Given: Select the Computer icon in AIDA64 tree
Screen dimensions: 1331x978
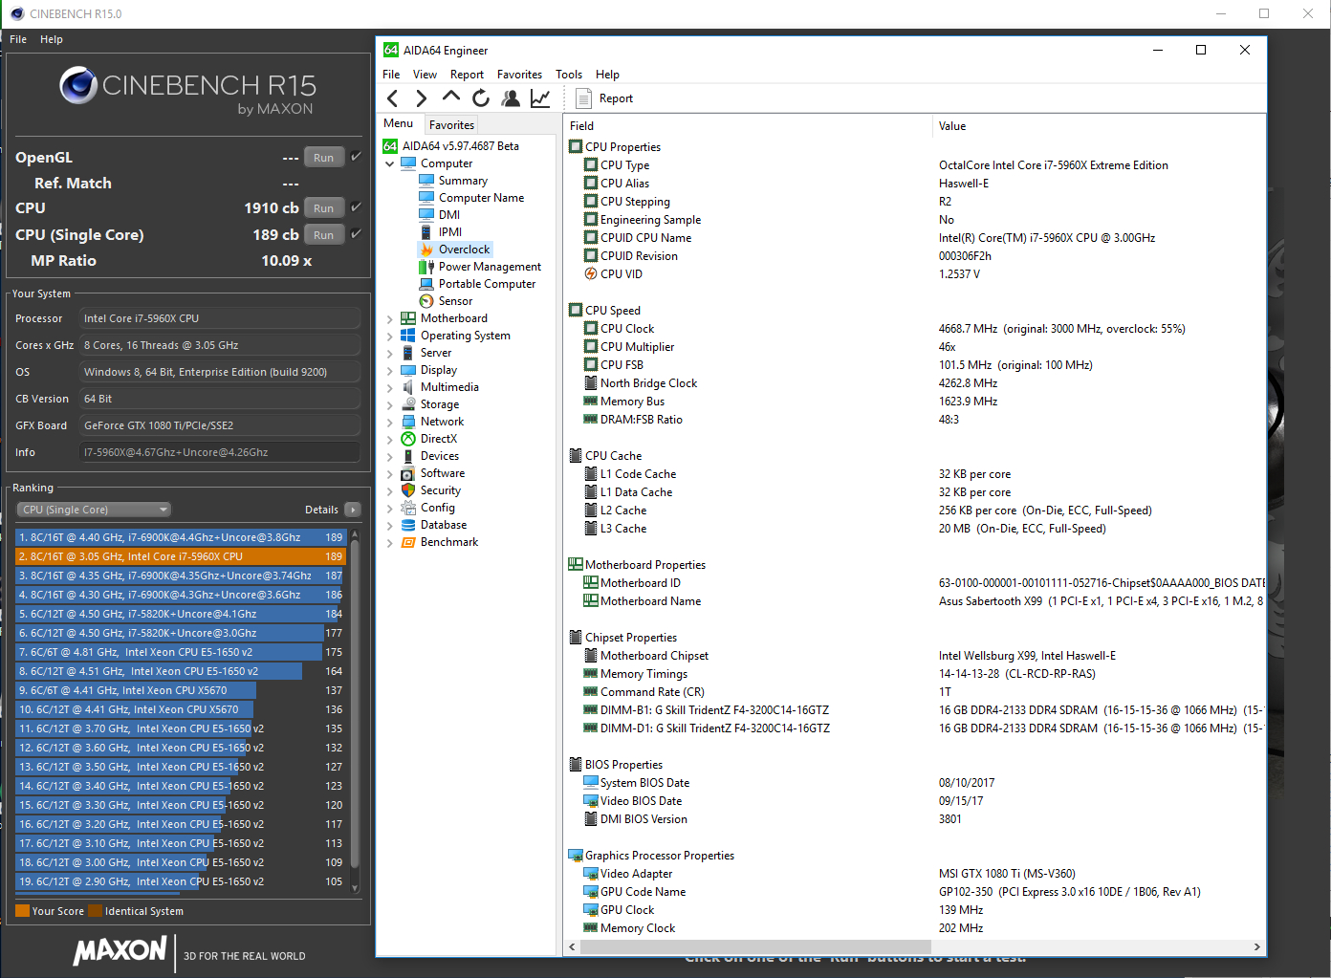Looking at the screenshot, I should pyautogui.click(x=408, y=163).
